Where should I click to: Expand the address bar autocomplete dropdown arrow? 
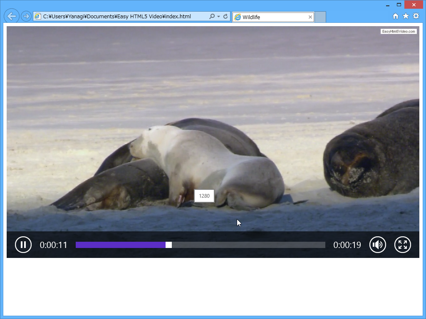tap(219, 17)
